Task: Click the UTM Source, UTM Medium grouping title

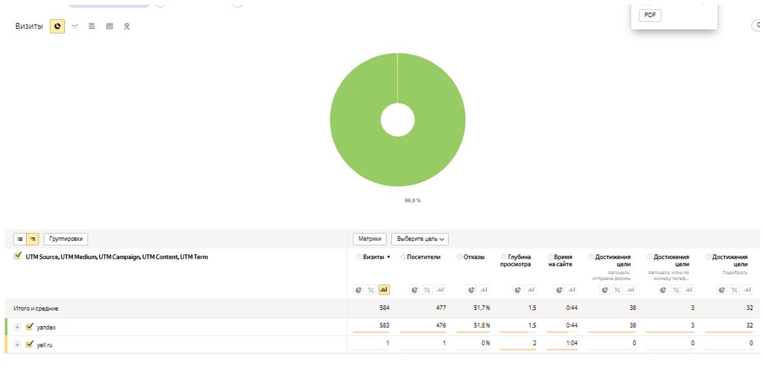Action: (x=117, y=256)
